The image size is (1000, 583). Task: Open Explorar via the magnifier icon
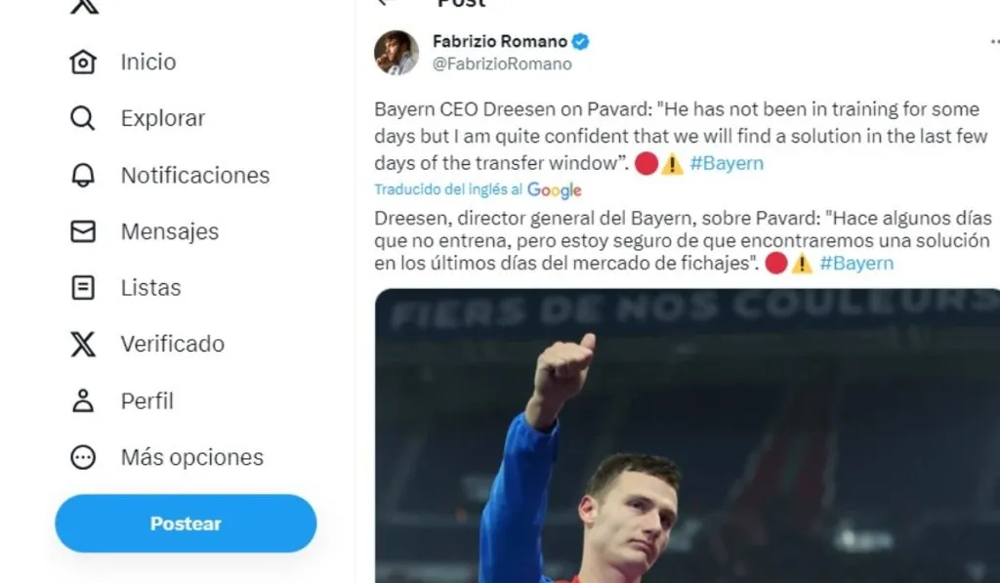(x=84, y=119)
